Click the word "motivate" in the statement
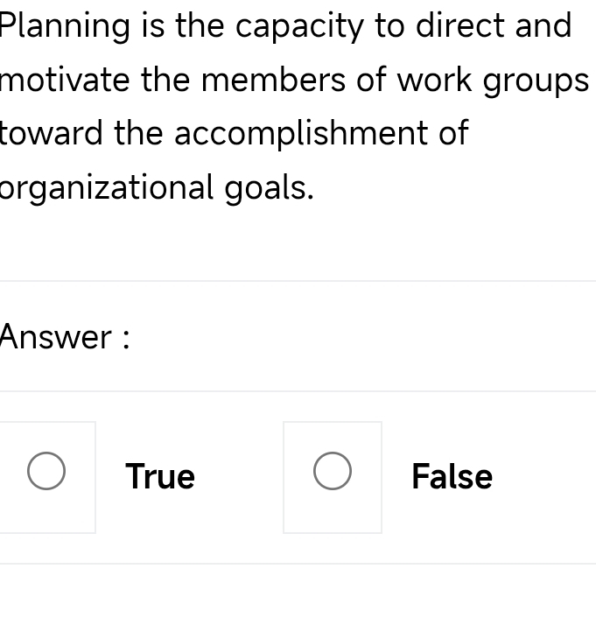 coord(66,80)
